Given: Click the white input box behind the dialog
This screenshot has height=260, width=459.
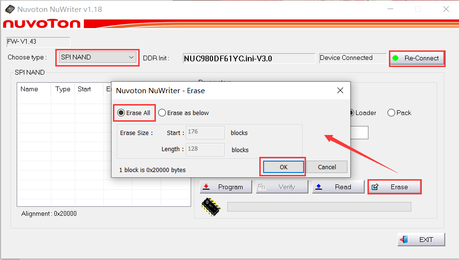Looking at the screenshot, I should (359, 133).
